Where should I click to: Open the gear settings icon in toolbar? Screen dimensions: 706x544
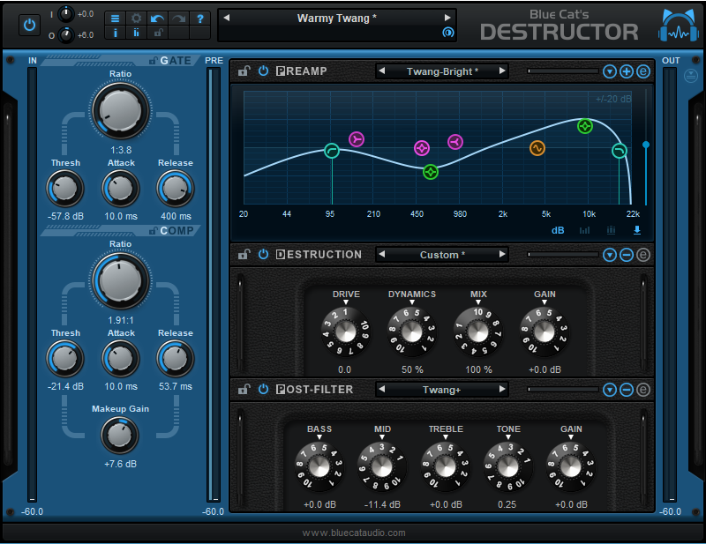137,19
